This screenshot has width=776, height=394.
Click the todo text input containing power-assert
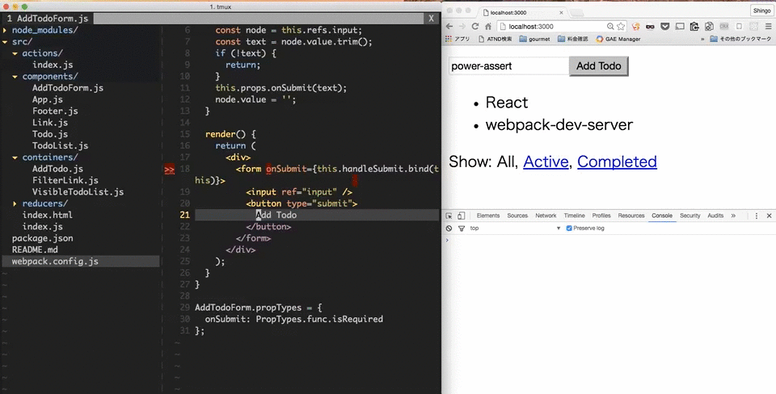tap(508, 66)
